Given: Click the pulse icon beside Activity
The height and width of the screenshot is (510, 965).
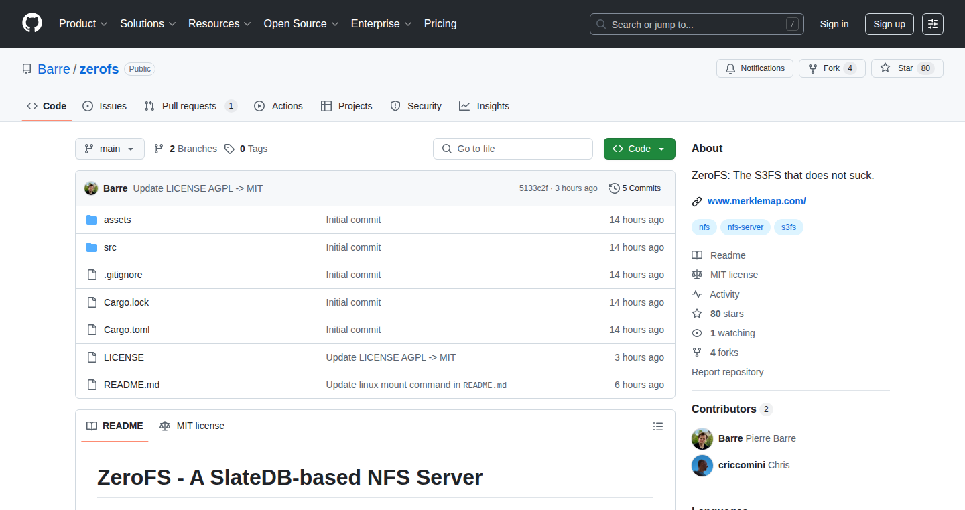Looking at the screenshot, I should coord(697,294).
